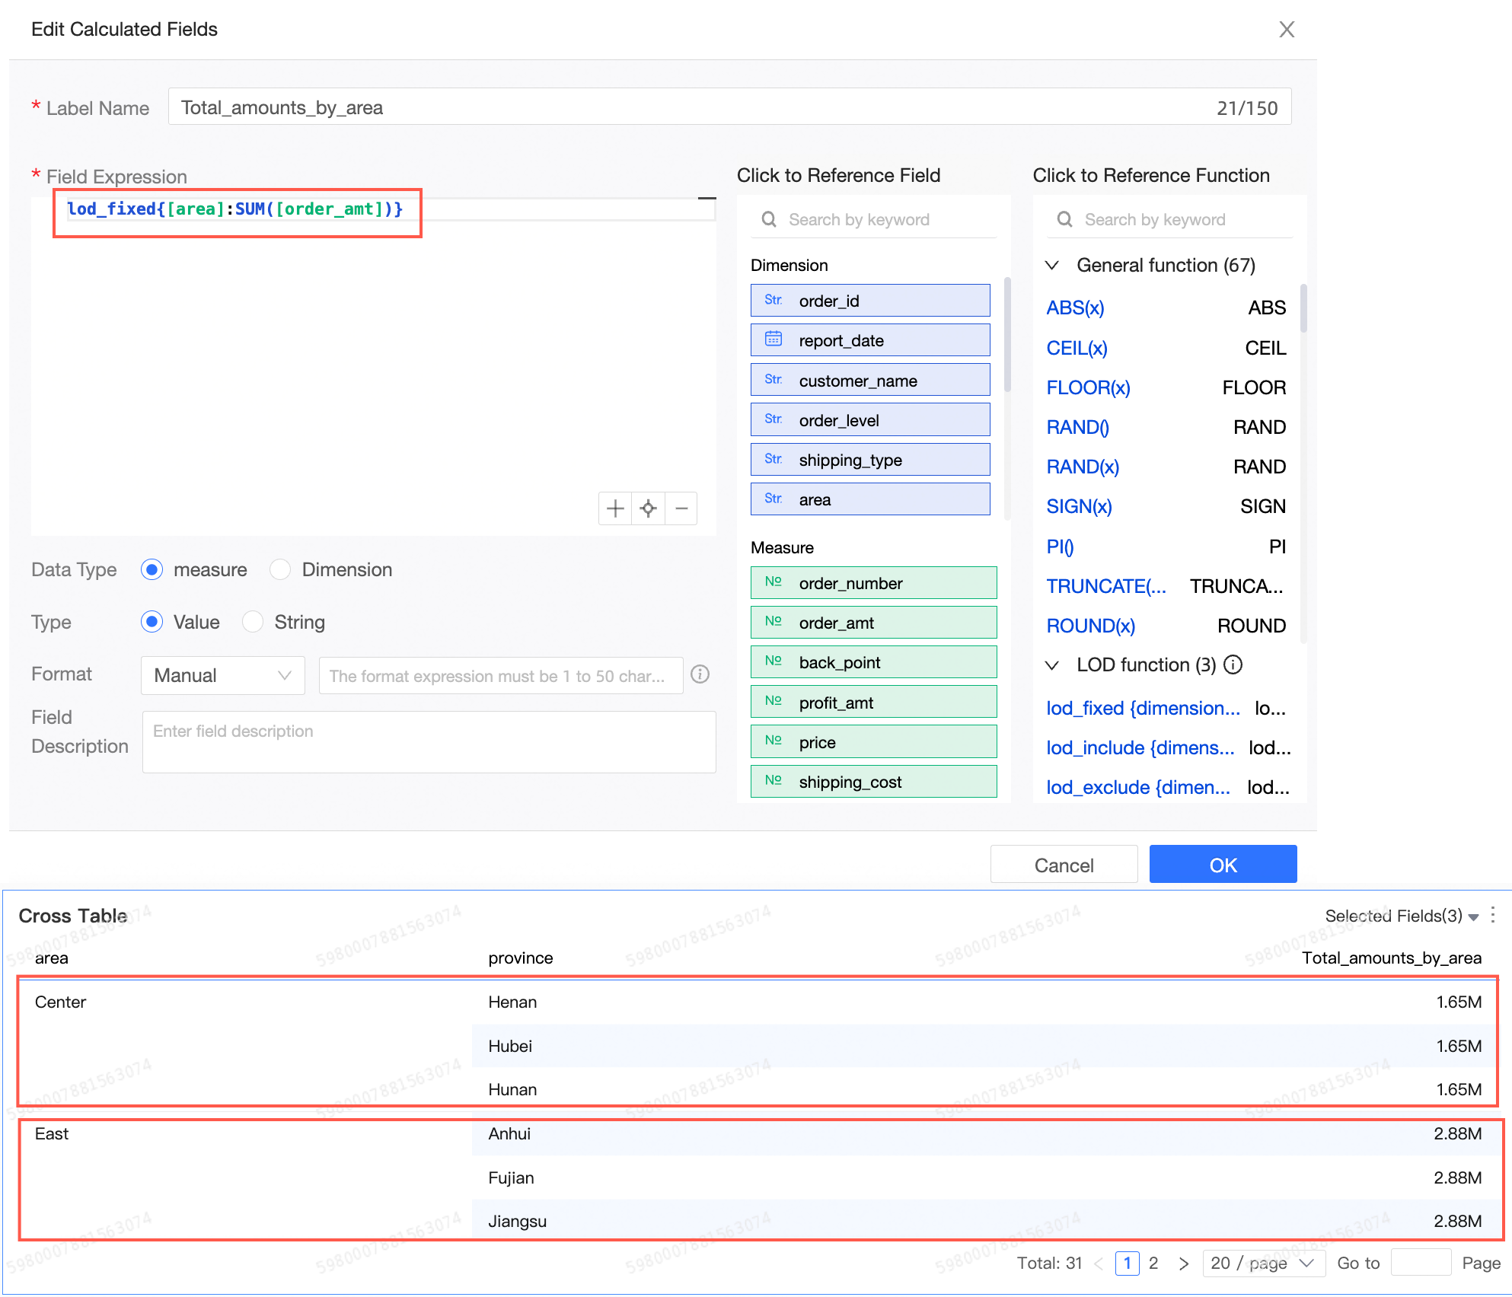Screen dimensions: 1512x1297
Task: Click the zoom-out minus icon in expression editor
Action: [681, 508]
